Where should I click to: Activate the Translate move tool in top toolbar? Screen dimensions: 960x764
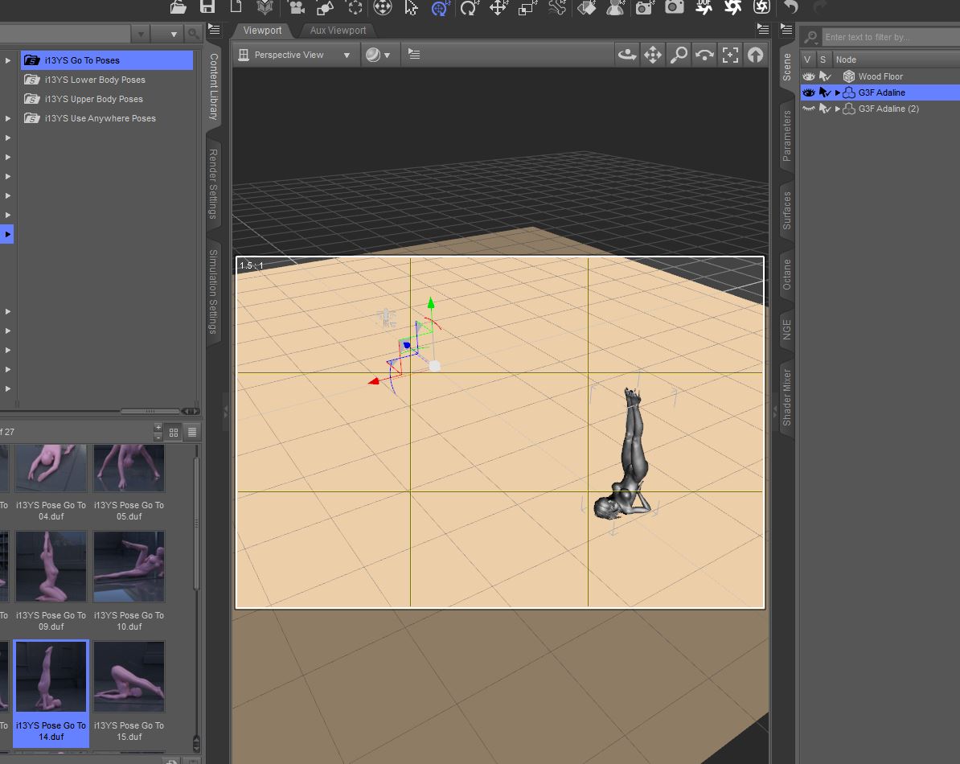tap(498, 9)
